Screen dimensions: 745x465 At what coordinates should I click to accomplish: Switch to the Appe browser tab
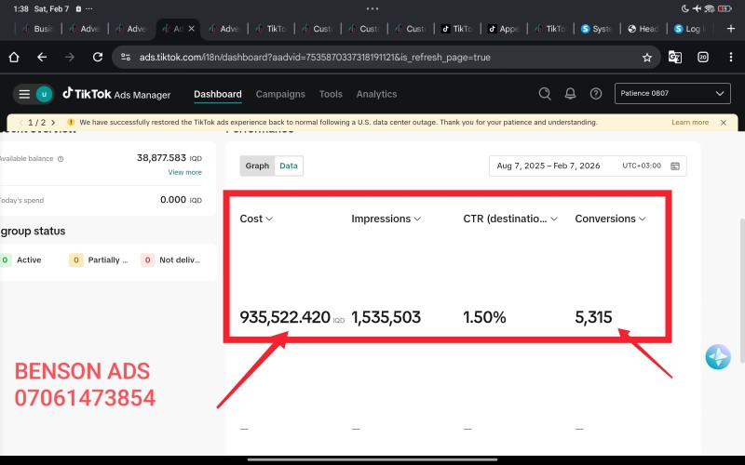pos(504,29)
